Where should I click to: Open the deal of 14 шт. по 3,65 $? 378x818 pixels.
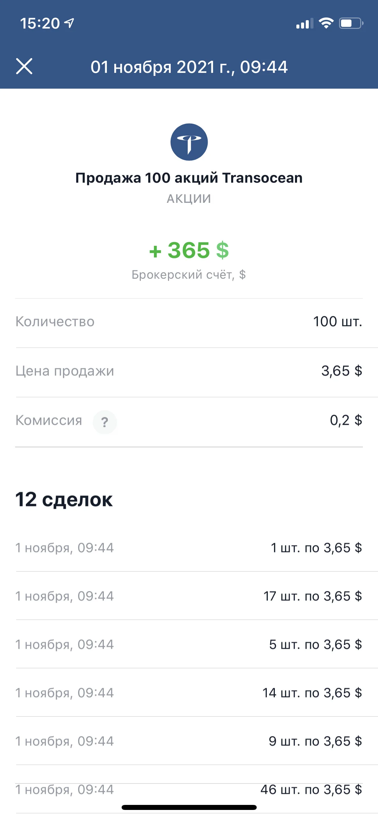(189, 693)
